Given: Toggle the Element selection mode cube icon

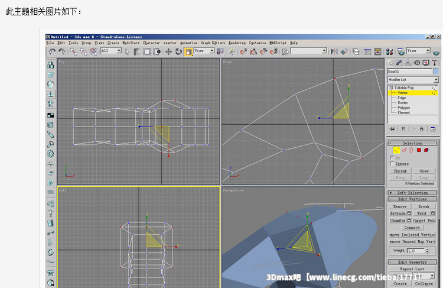Looking at the screenshot, I should pyautogui.click(x=426, y=150).
